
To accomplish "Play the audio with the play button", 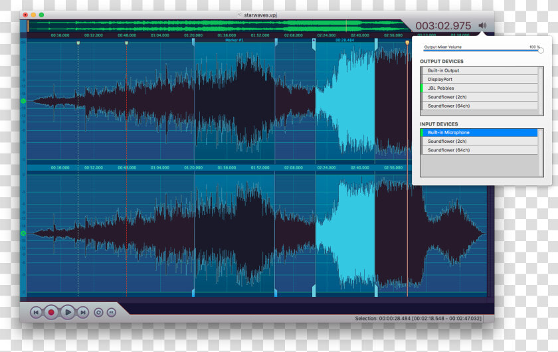I will tap(67, 312).
